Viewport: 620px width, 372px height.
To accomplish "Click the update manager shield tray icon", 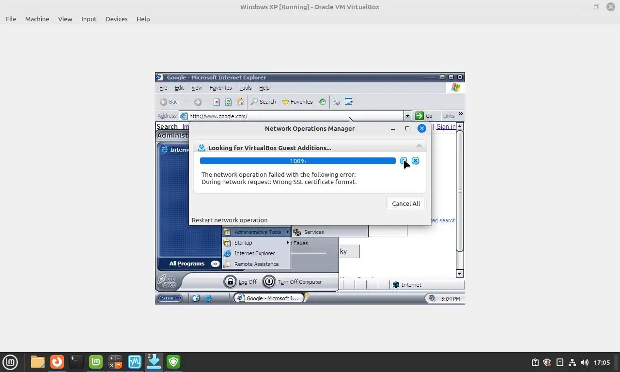I will pos(547,362).
